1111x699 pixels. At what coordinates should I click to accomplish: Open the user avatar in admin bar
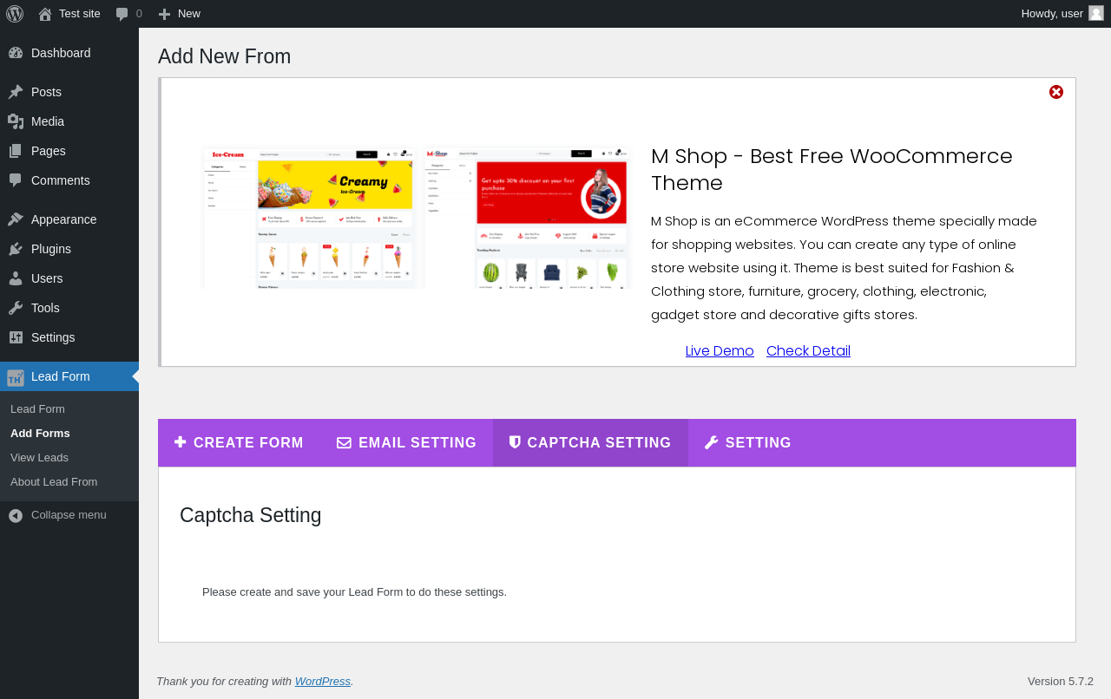point(1096,13)
